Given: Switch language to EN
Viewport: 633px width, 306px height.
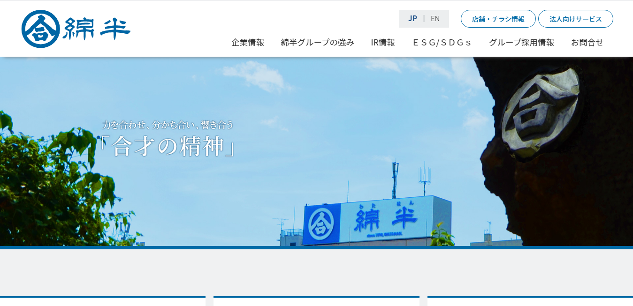Looking at the screenshot, I should pyautogui.click(x=435, y=19).
